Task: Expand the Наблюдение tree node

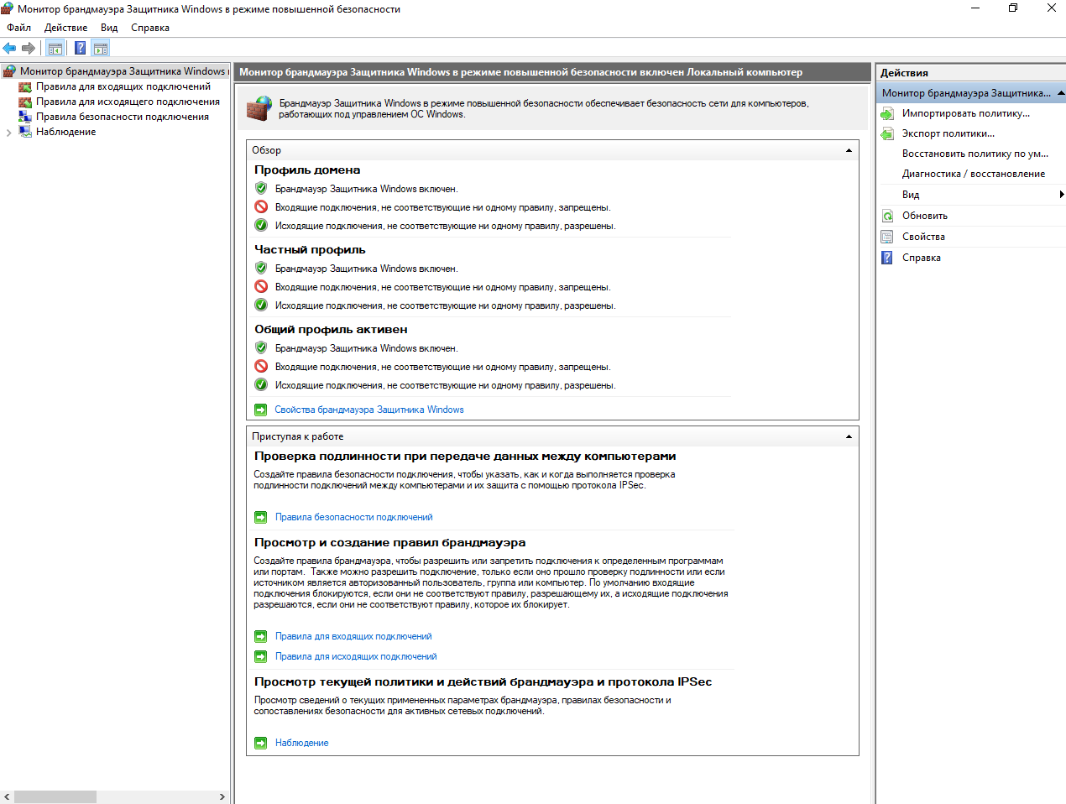Action: click(x=9, y=133)
